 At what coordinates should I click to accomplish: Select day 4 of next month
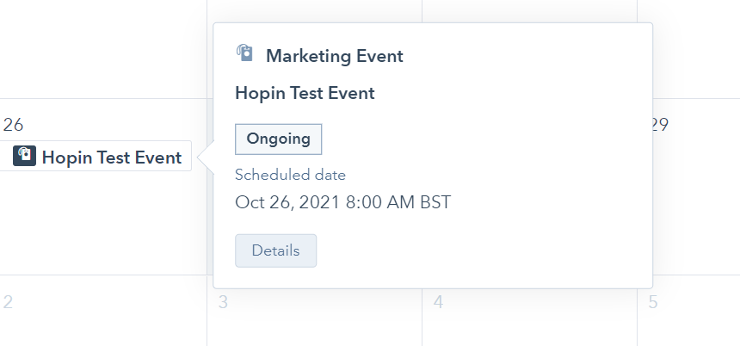coord(439,302)
